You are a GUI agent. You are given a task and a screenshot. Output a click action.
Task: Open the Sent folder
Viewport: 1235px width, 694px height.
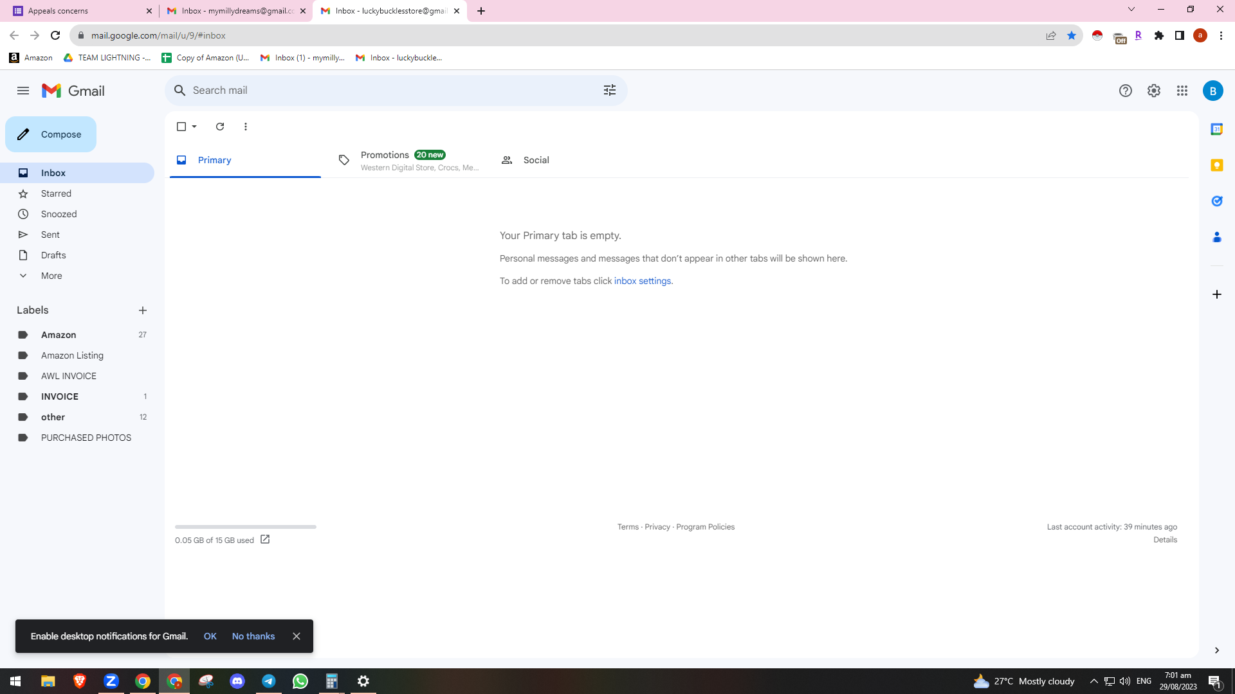tap(77, 235)
